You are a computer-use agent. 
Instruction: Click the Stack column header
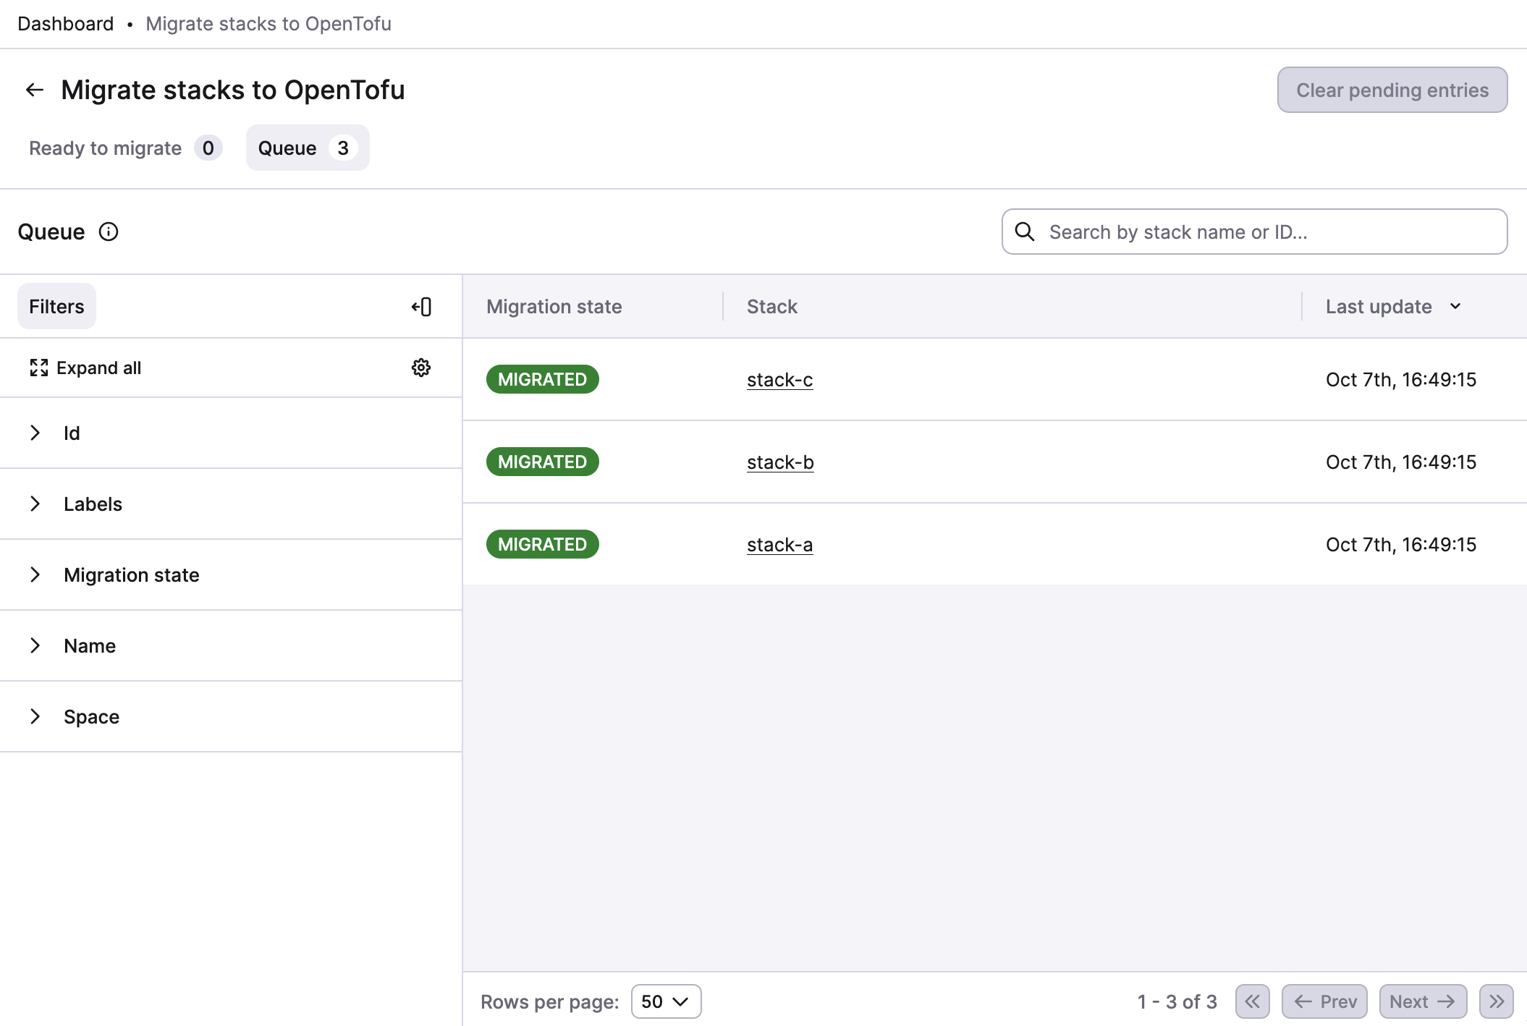(772, 307)
